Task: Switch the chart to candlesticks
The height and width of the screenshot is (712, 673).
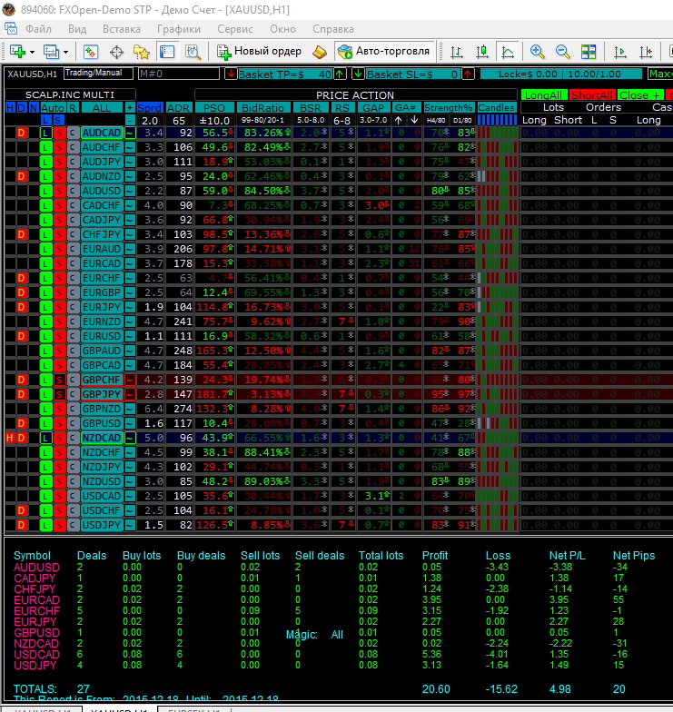Action: [x=481, y=51]
